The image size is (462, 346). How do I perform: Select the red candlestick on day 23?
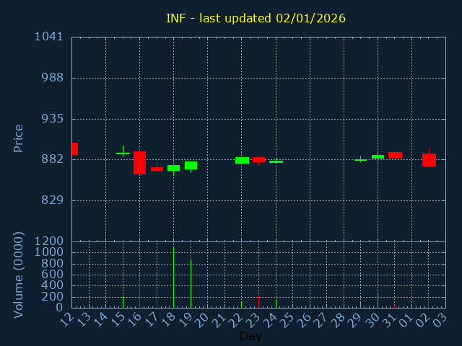point(258,159)
